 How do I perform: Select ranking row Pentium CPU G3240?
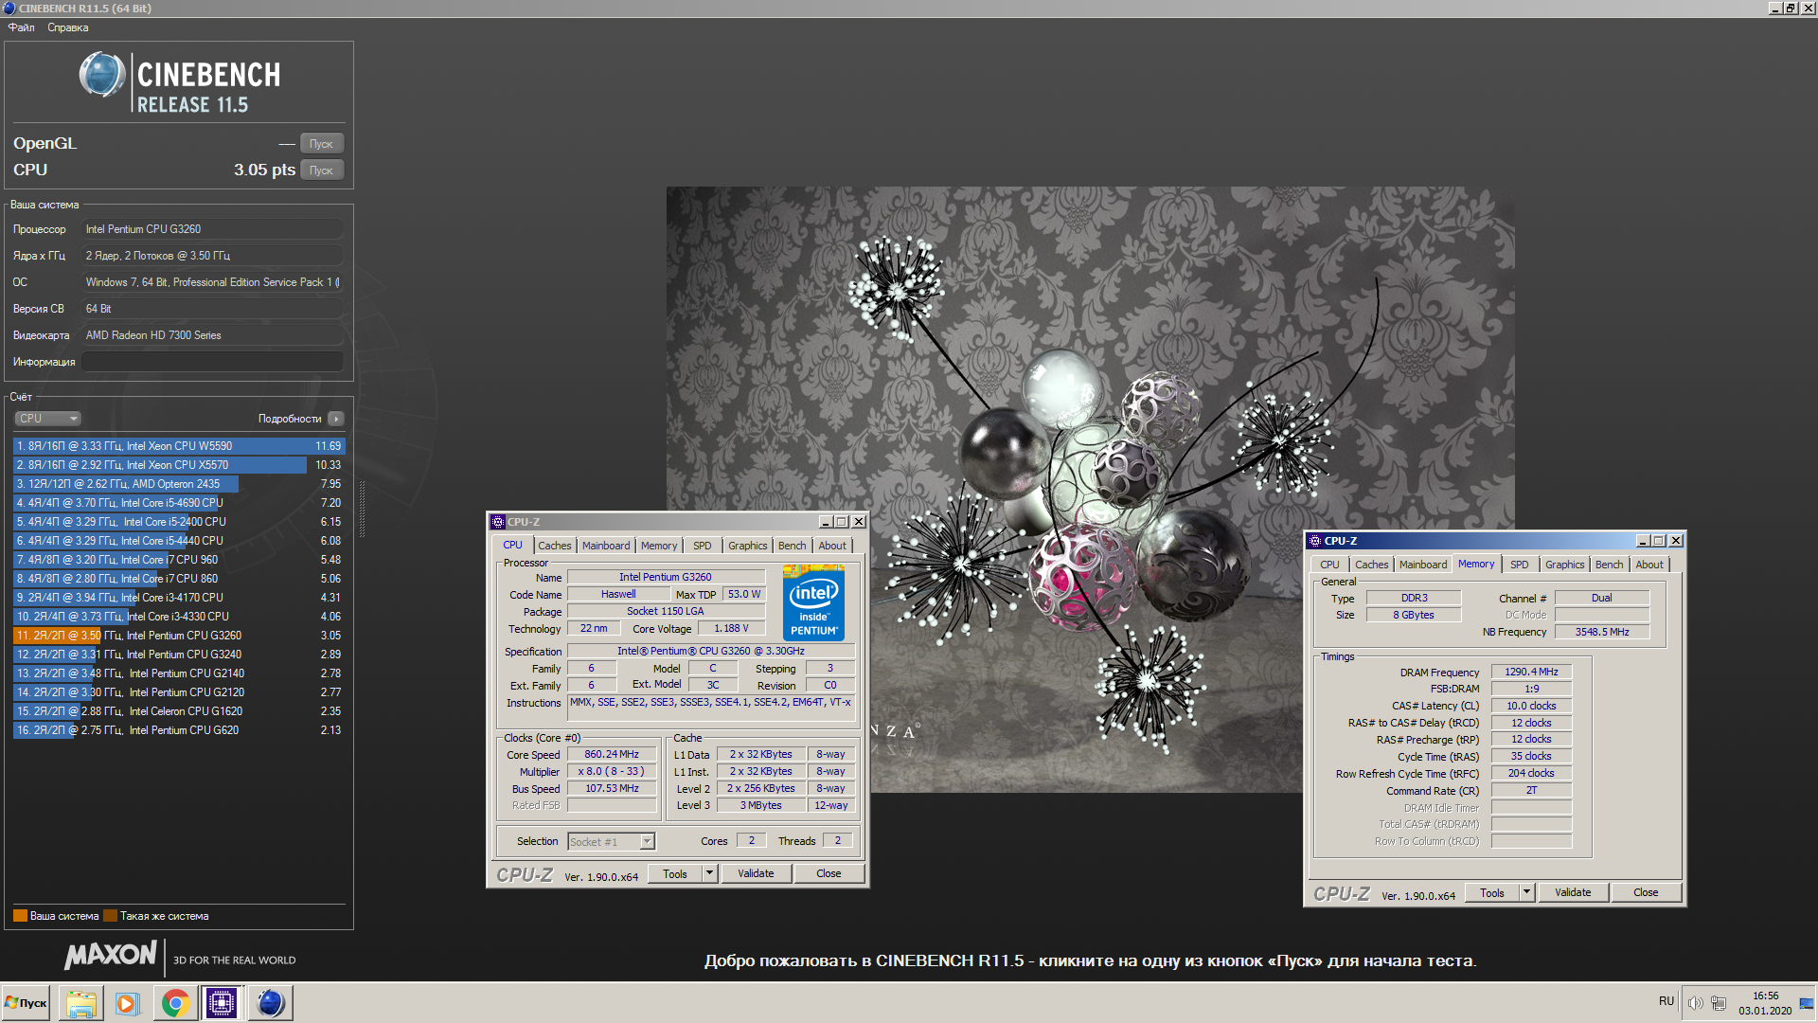tap(179, 655)
